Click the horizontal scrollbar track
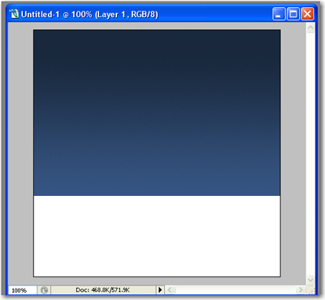Image resolution: width=325 pixels, height=300 pixels. 235,290
